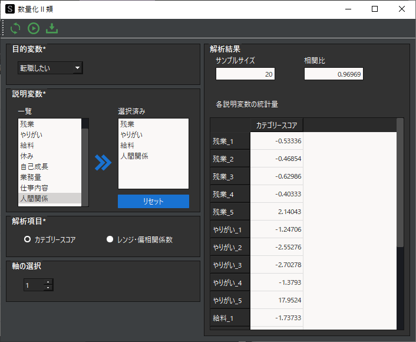Select やりがい in the 一覧 list
This screenshot has height=342, width=416.
tap(49, 134)
